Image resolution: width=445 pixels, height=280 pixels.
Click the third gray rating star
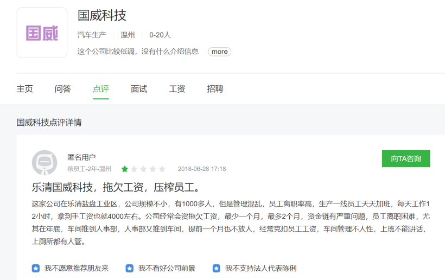point(143,169)
